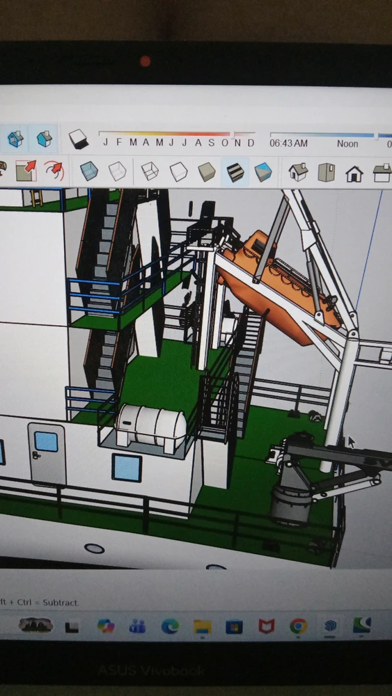This screenshot has height=696, width=392.
Task: Click the active Shaded With Textures style
Action: (x=235, y=172)
